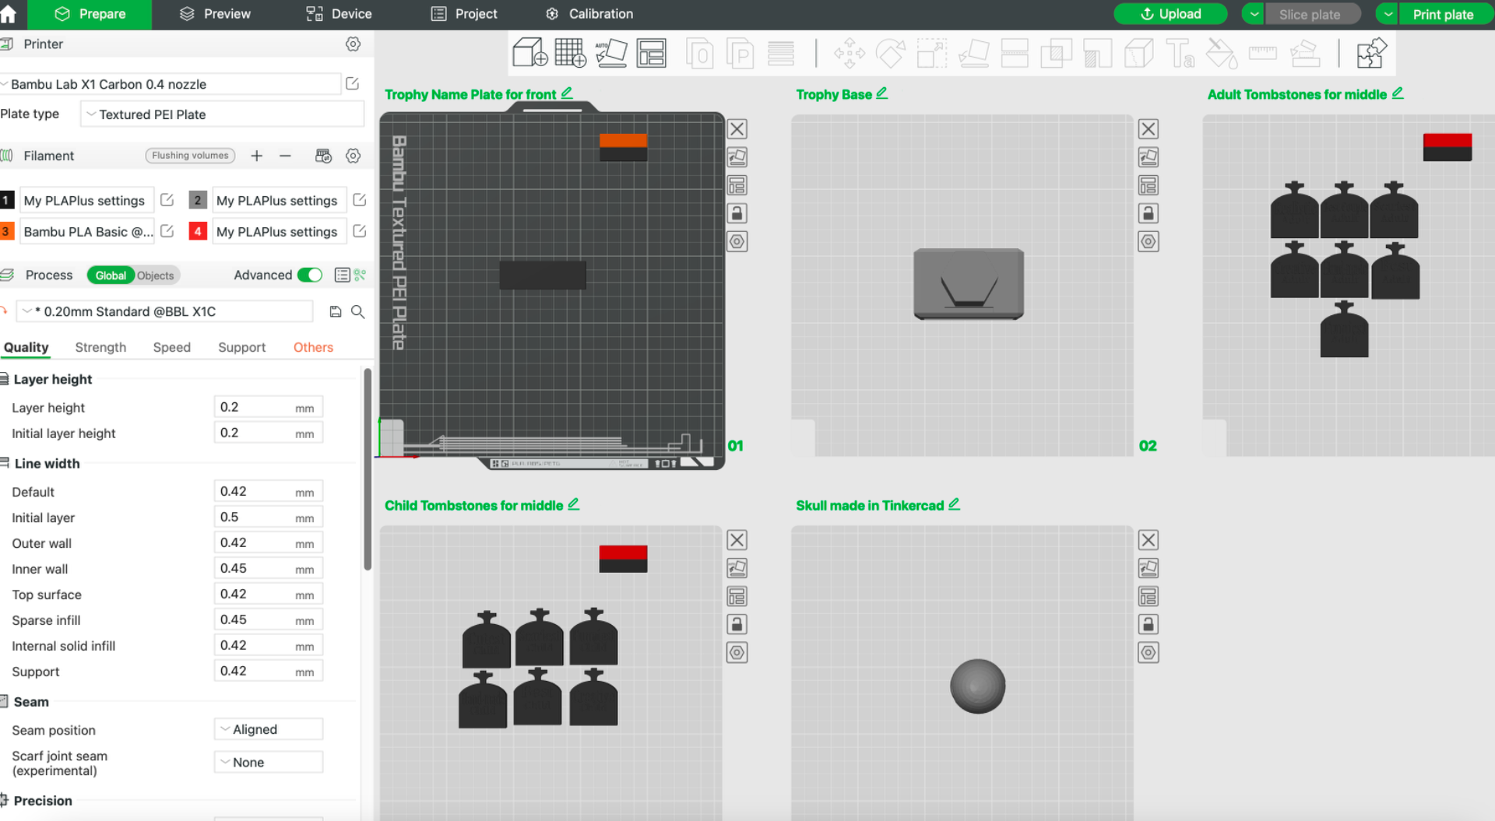1495x821 pixels.
Task: Click the red filament 4 color swatch
Action: pos(198,231)
